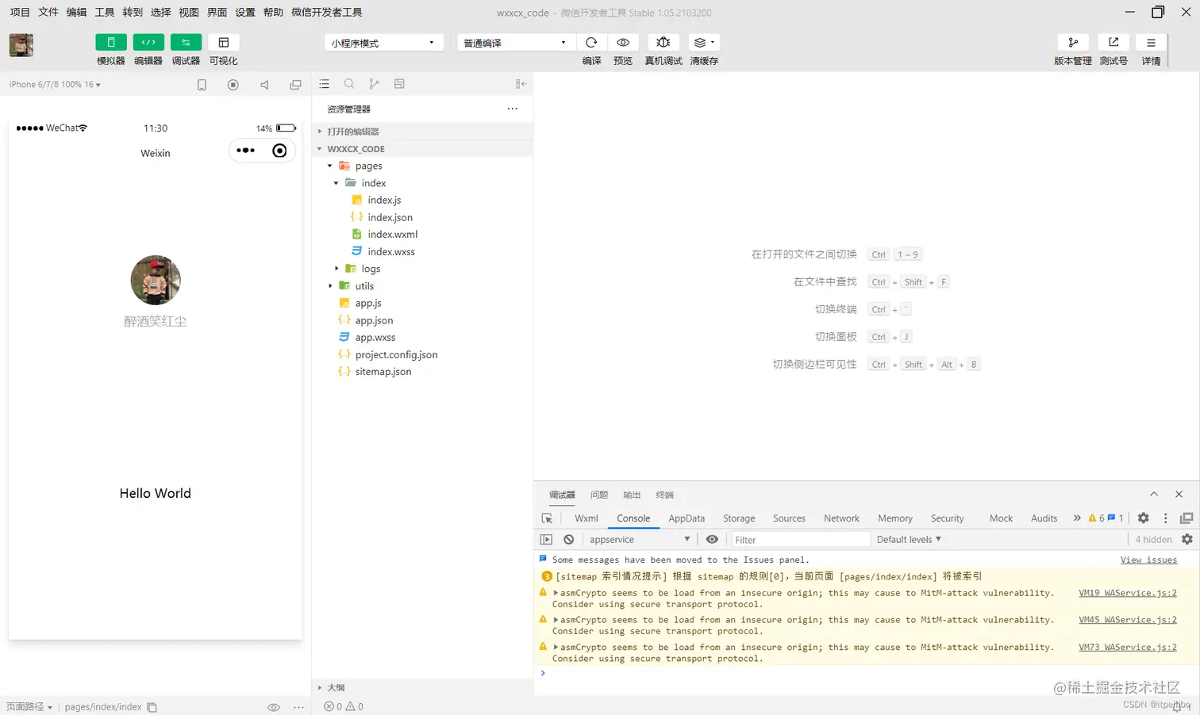The width and height of the screenshot is (1200, 715).
Task: Click the simulator record/stop icon
Action: click(x=233, y=85)
